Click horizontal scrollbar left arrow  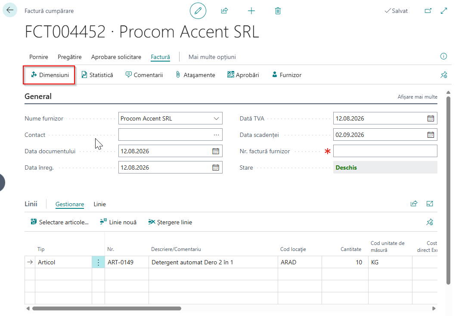[x=28, y=309]
